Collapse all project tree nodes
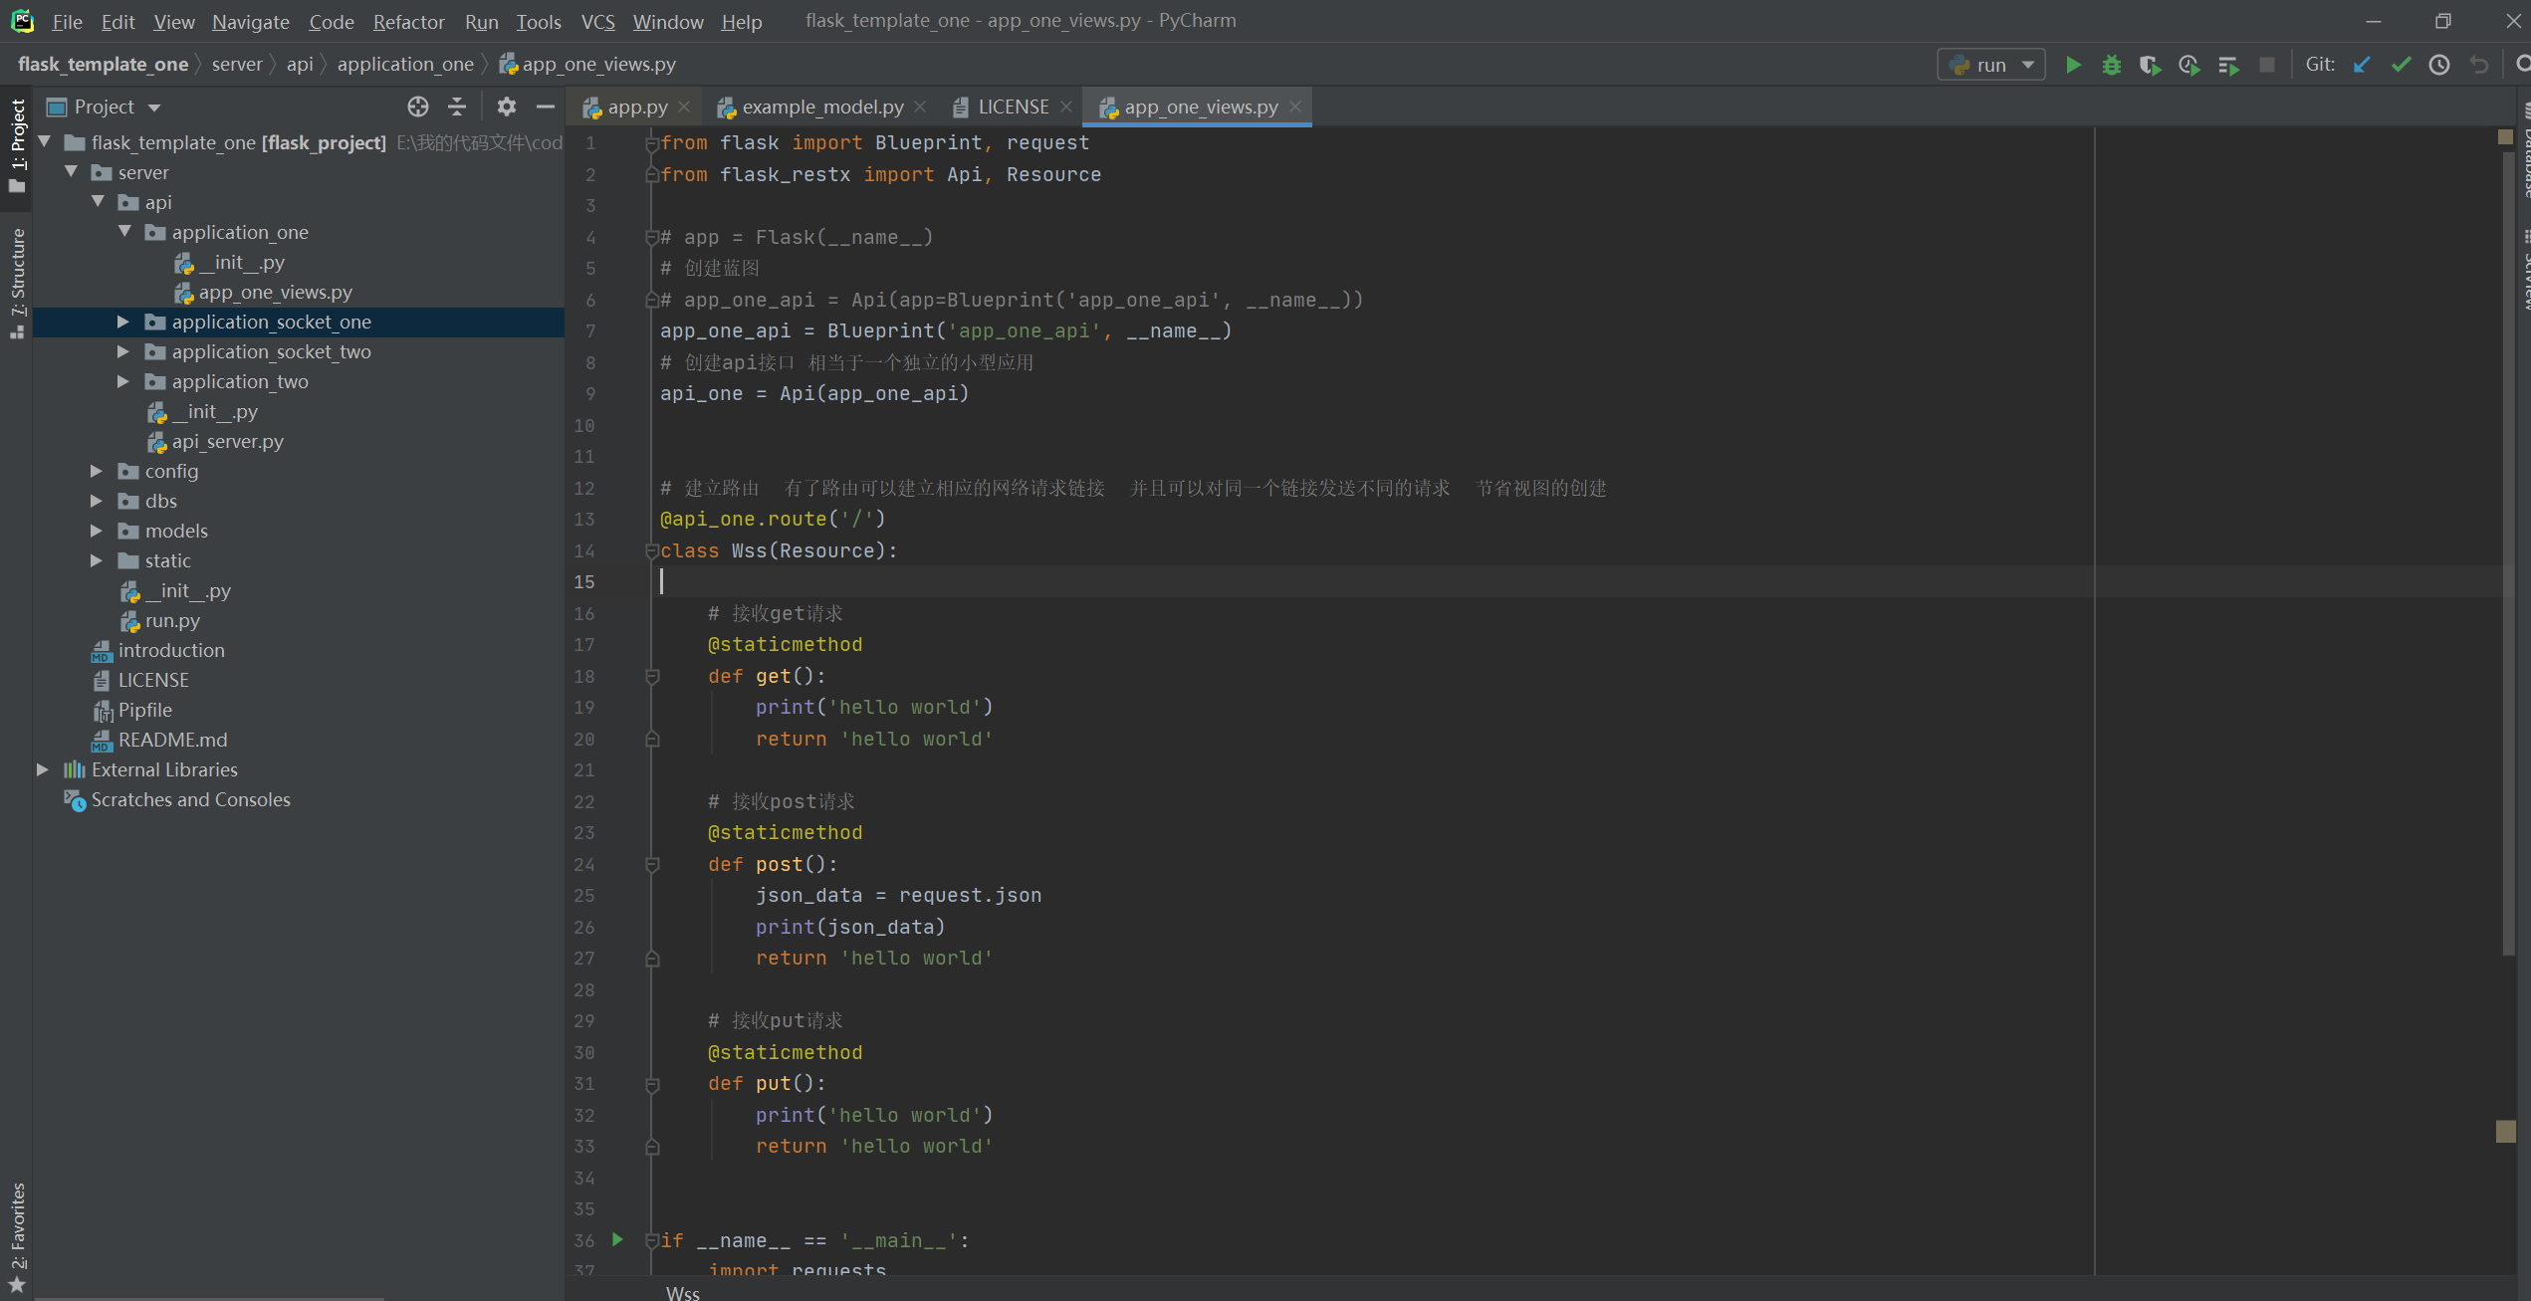 [x=457, y=107]
